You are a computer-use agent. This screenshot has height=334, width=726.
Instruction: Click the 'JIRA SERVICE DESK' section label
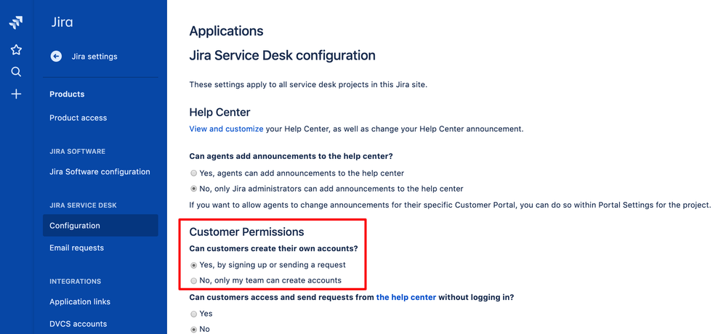tap(84, 205)
